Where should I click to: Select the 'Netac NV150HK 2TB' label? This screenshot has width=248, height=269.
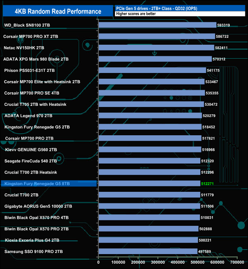tap(24, 48)
